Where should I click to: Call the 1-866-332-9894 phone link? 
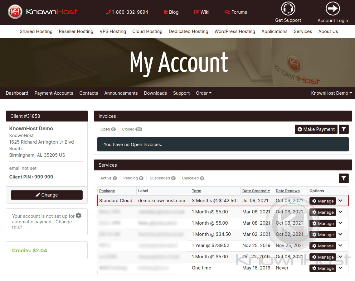(x=127, y=12)
